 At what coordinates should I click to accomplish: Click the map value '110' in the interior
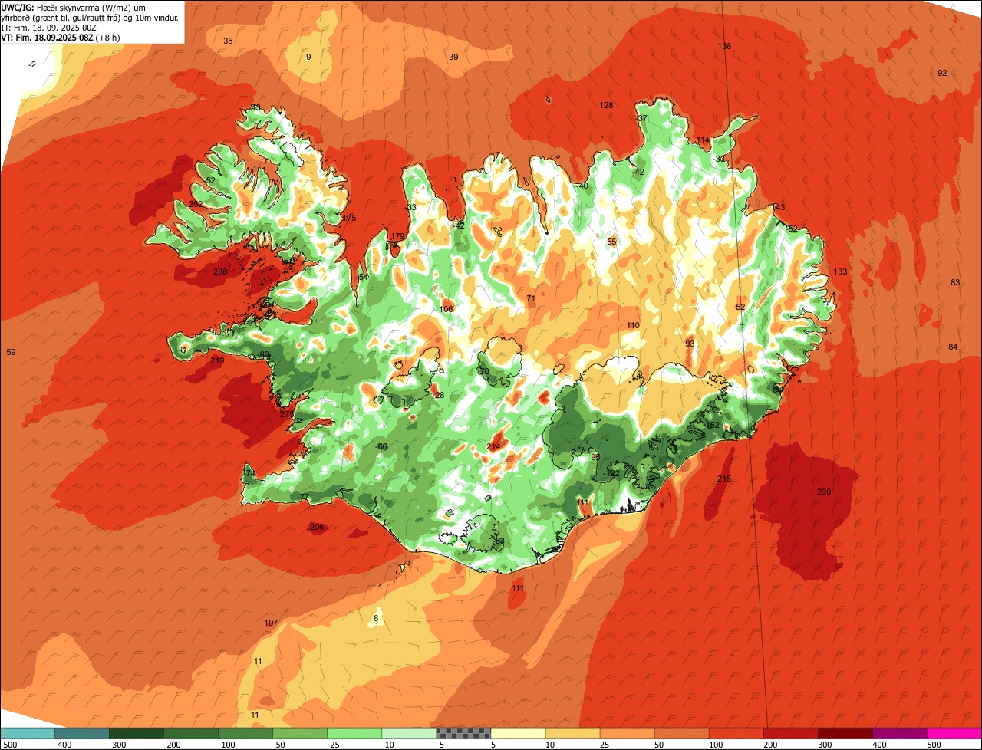pyautogui.click(x=633, y=325)
